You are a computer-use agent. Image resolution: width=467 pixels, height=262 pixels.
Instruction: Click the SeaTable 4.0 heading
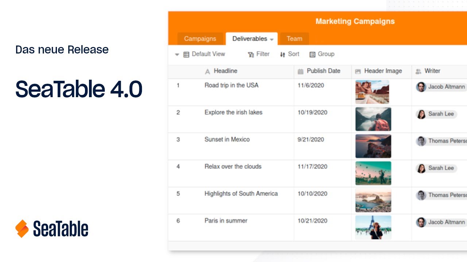coord(79,89)
